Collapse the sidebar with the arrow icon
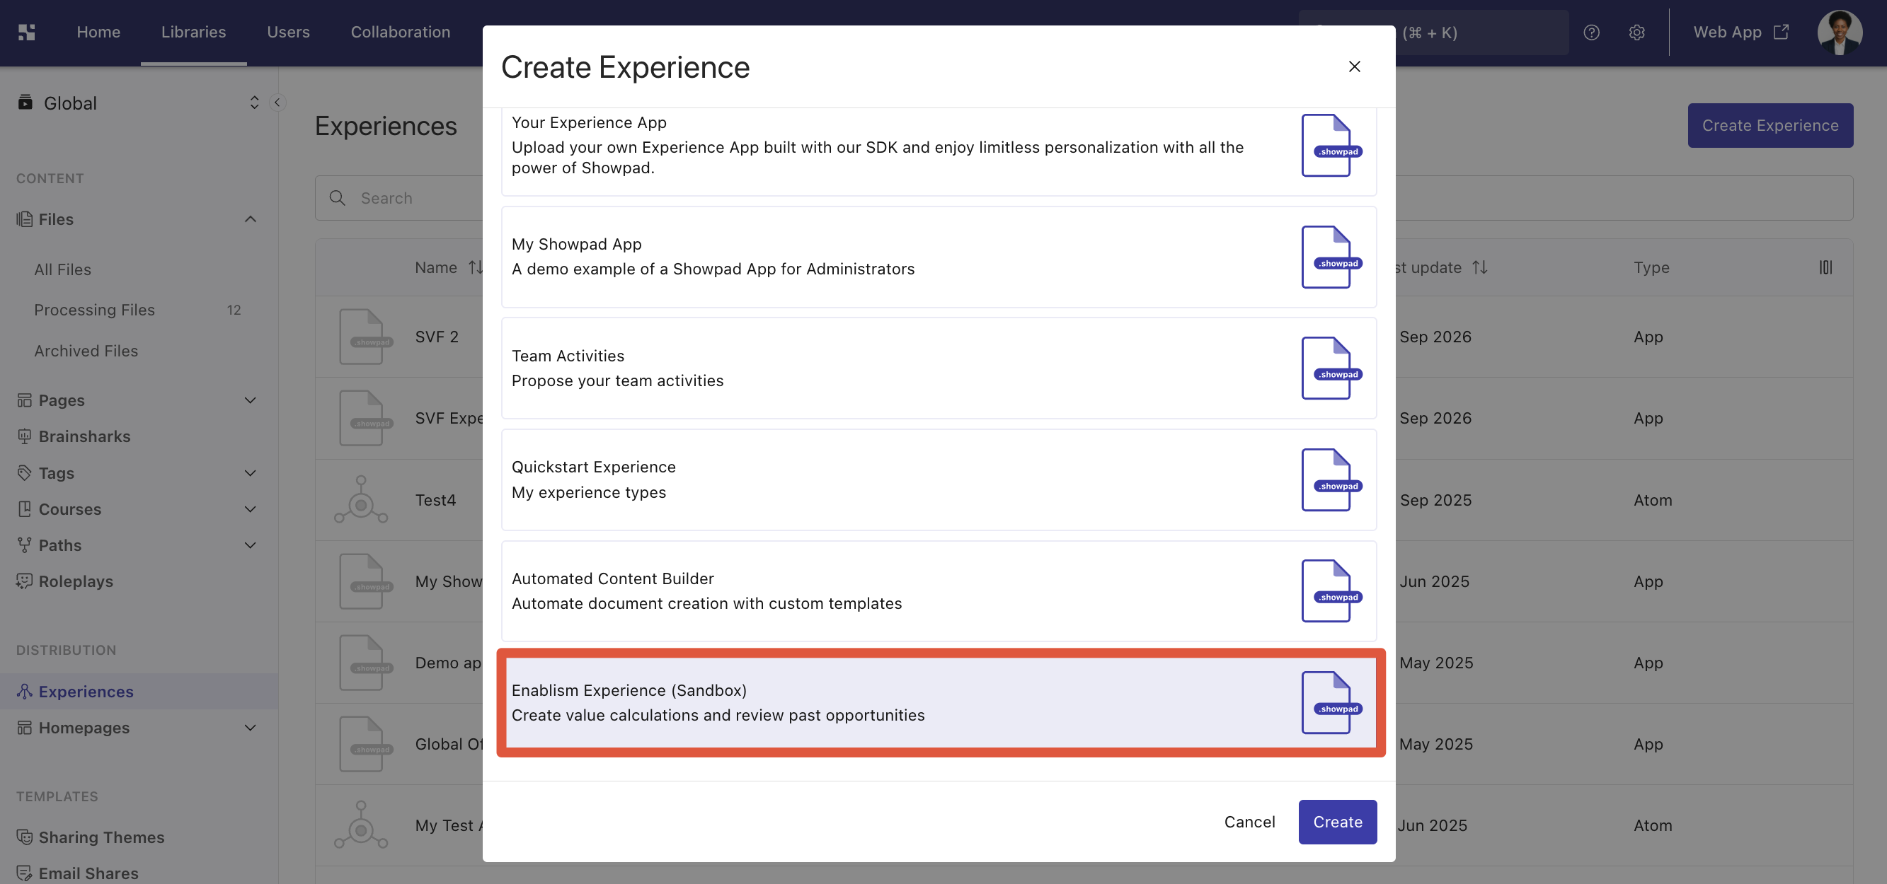1887x884 pixels. [277, 103]
